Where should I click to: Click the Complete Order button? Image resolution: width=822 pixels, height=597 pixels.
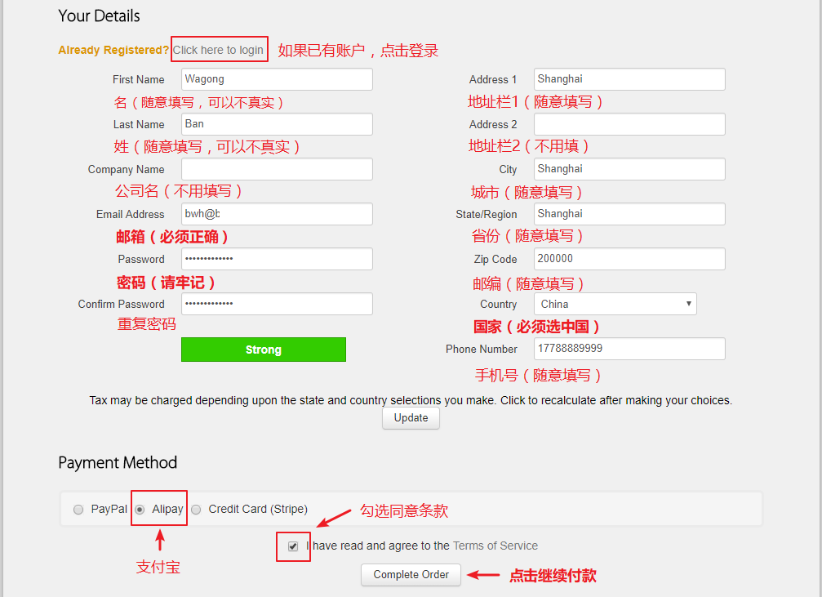(x=411, y=575)
